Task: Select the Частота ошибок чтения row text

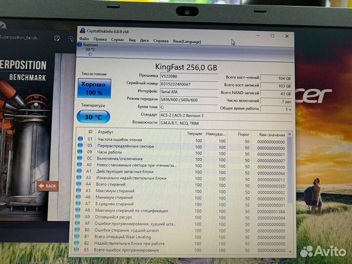Action: click(120, 140)
